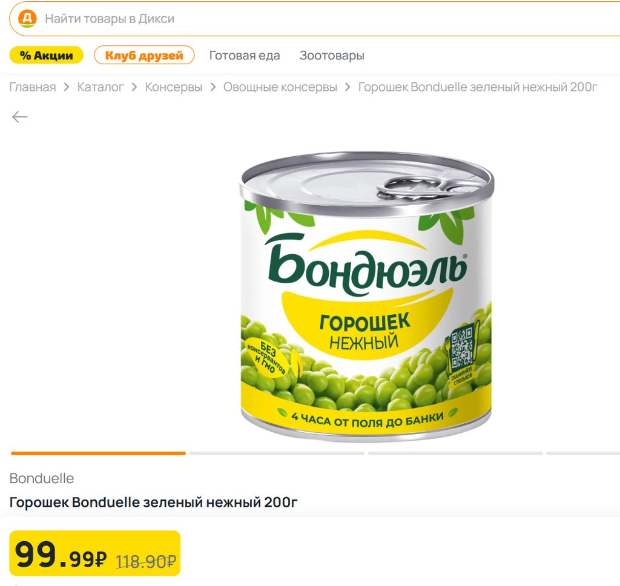Image resolution: width=620 pixels, height=586 pixels.
Task: Open the % Акции promotions section
Action: point(46,56)
